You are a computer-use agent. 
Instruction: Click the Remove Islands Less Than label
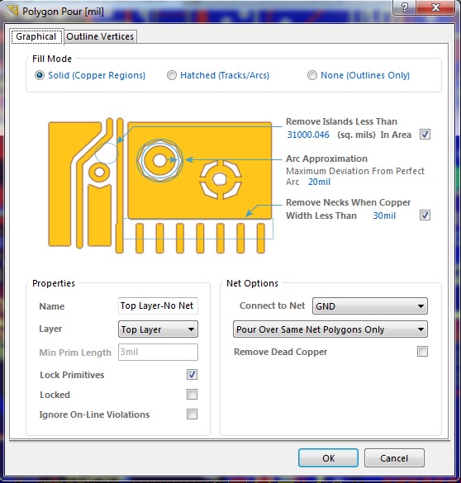coord(341,121)
